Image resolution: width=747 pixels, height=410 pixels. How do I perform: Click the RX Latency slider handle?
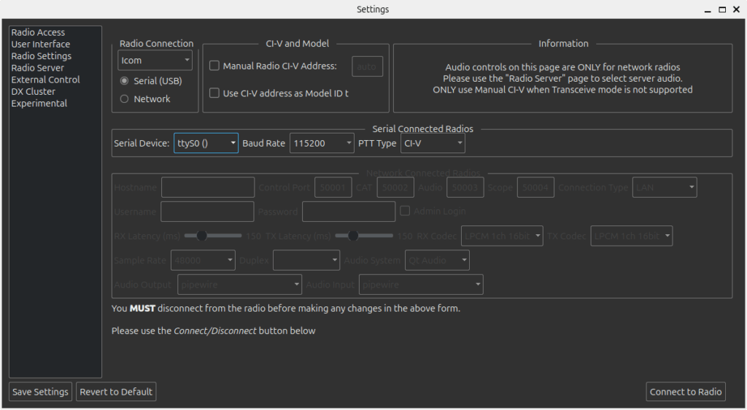201,236
